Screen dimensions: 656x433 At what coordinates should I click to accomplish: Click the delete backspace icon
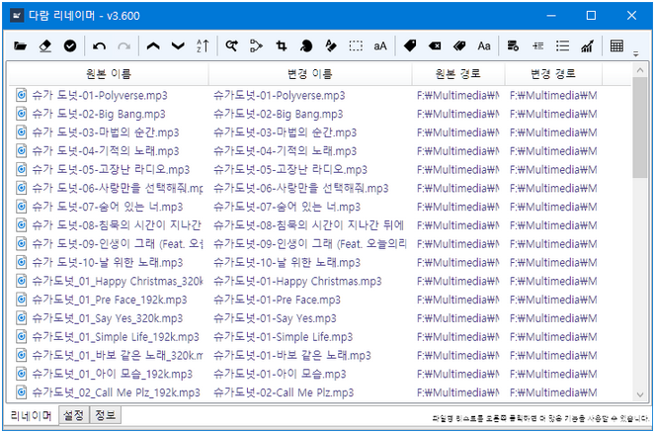point(435,46)
